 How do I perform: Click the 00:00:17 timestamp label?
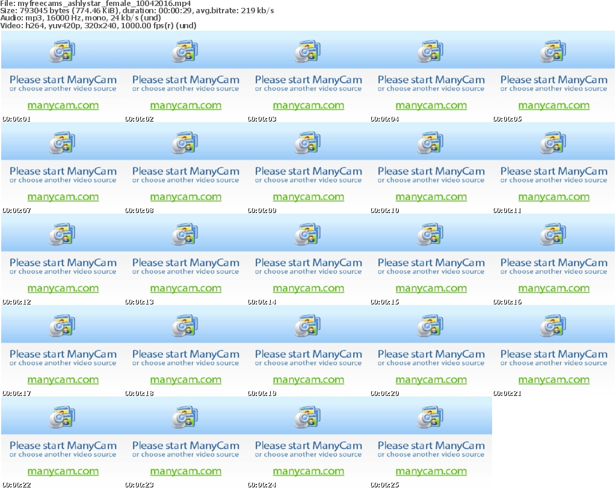click(16, 394)
